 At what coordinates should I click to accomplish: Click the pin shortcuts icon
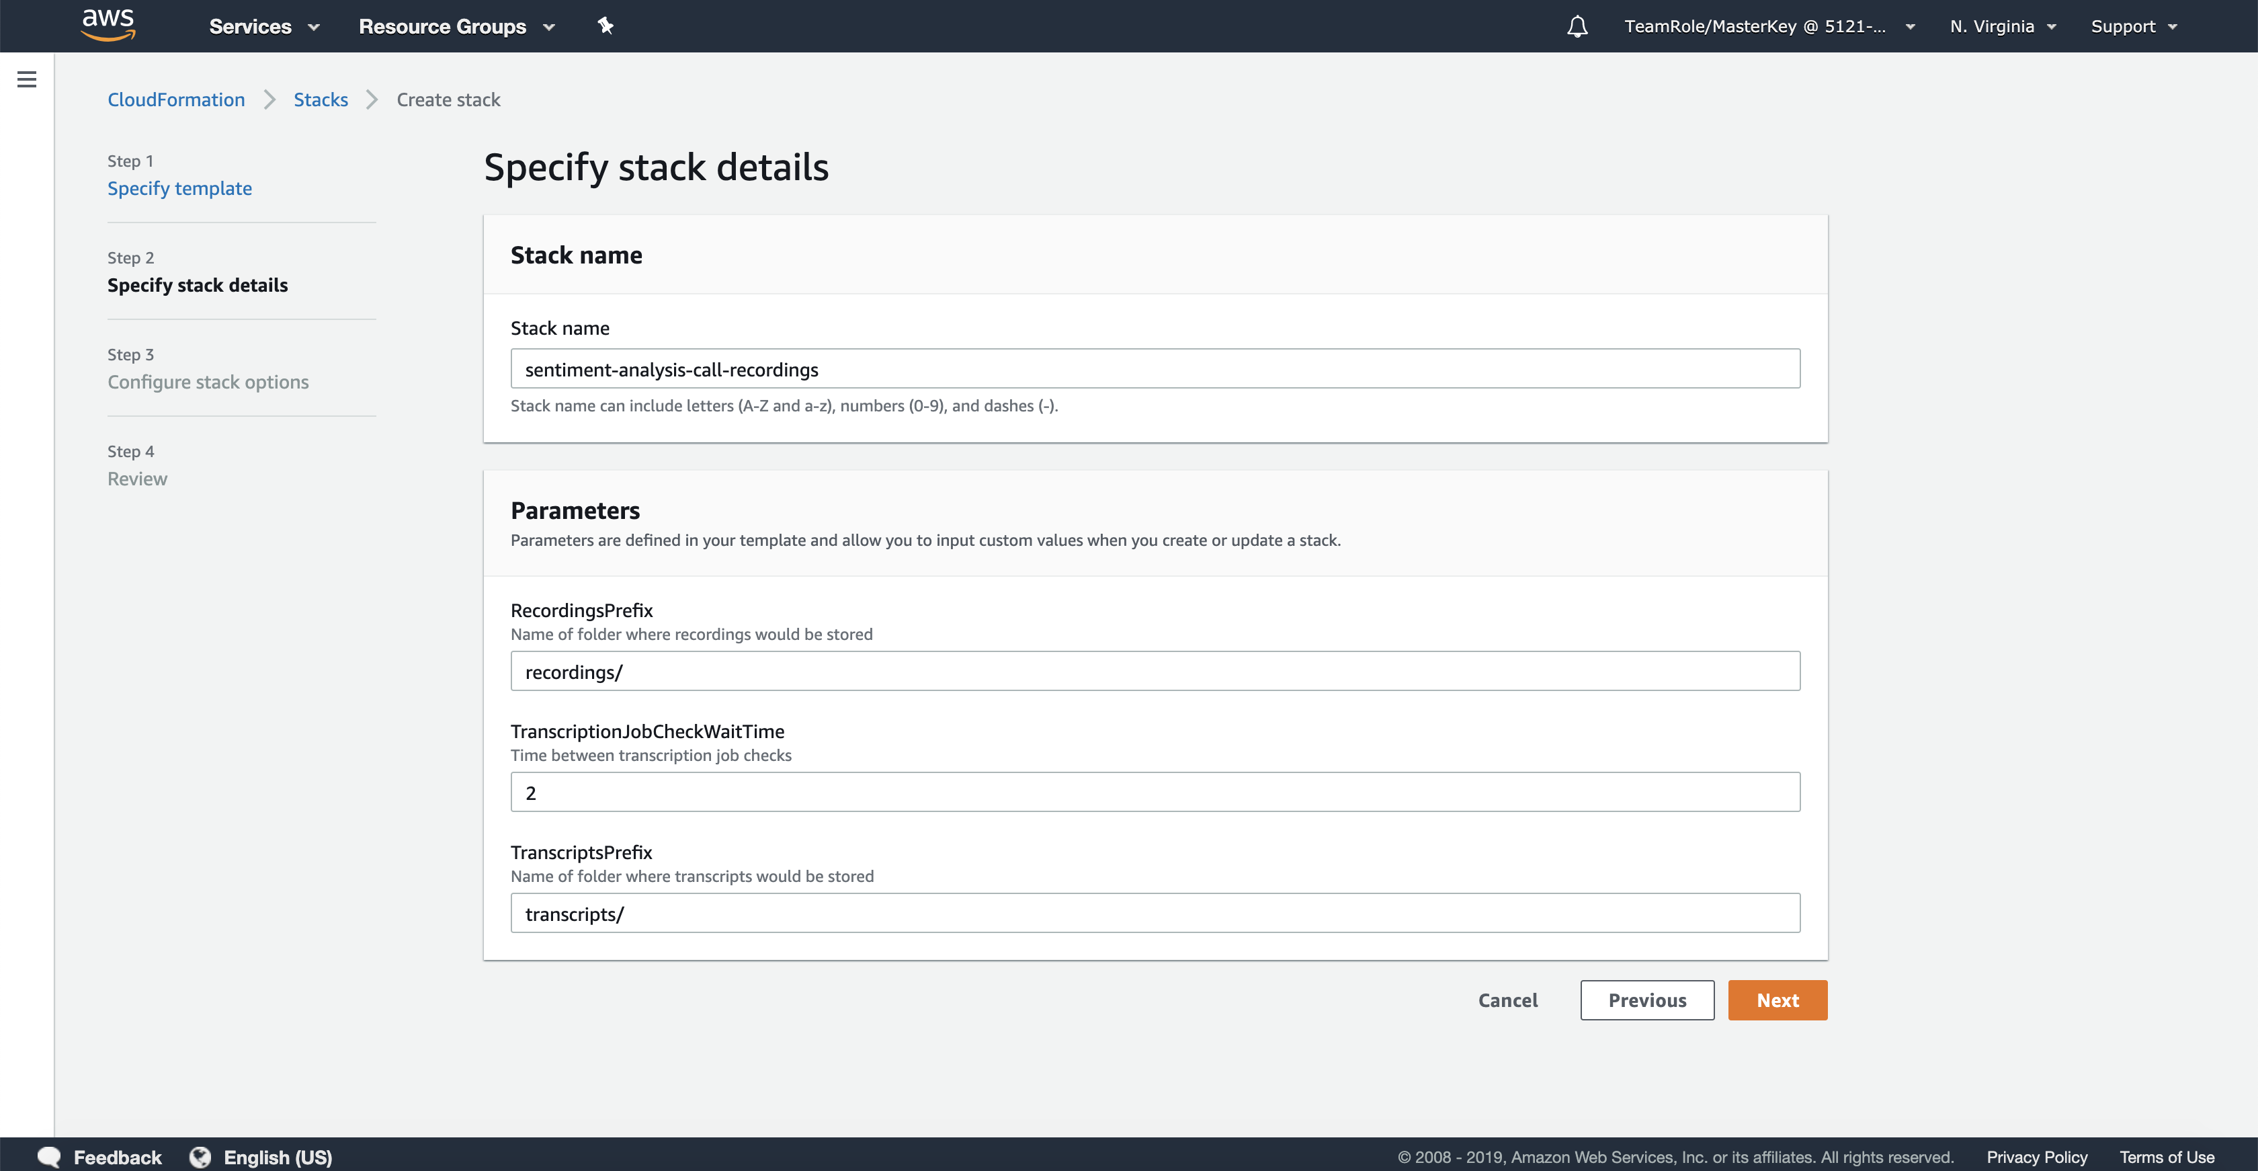tap(605, 26)
